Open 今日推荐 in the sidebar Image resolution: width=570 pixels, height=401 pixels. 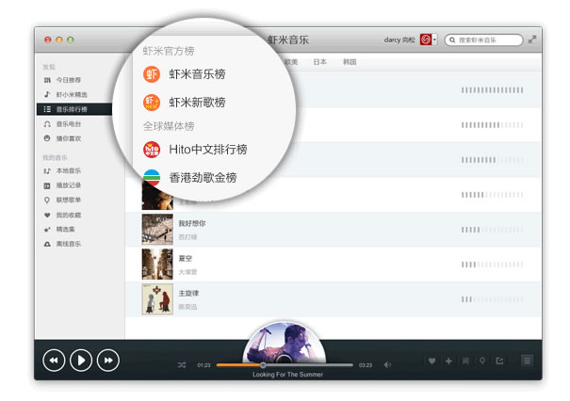coord(68,80)
